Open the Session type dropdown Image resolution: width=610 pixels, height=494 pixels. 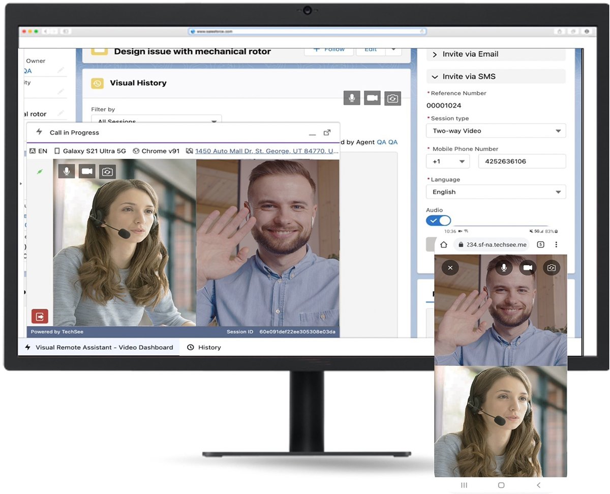click(496, 131)
